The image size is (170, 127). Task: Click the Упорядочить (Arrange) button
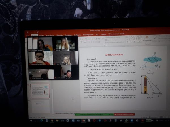[x=147, y=40]
